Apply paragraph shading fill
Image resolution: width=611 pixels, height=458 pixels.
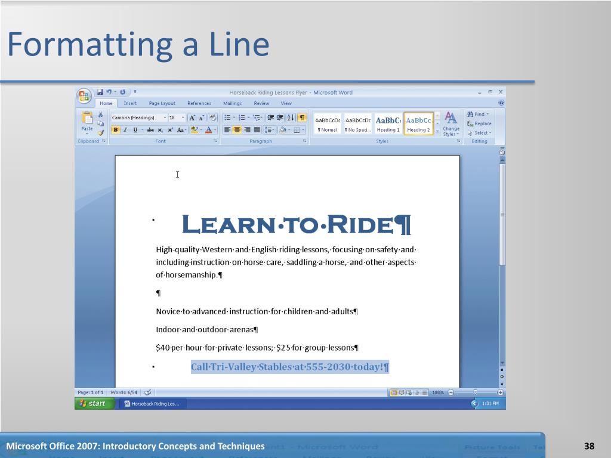click(283, 129)
